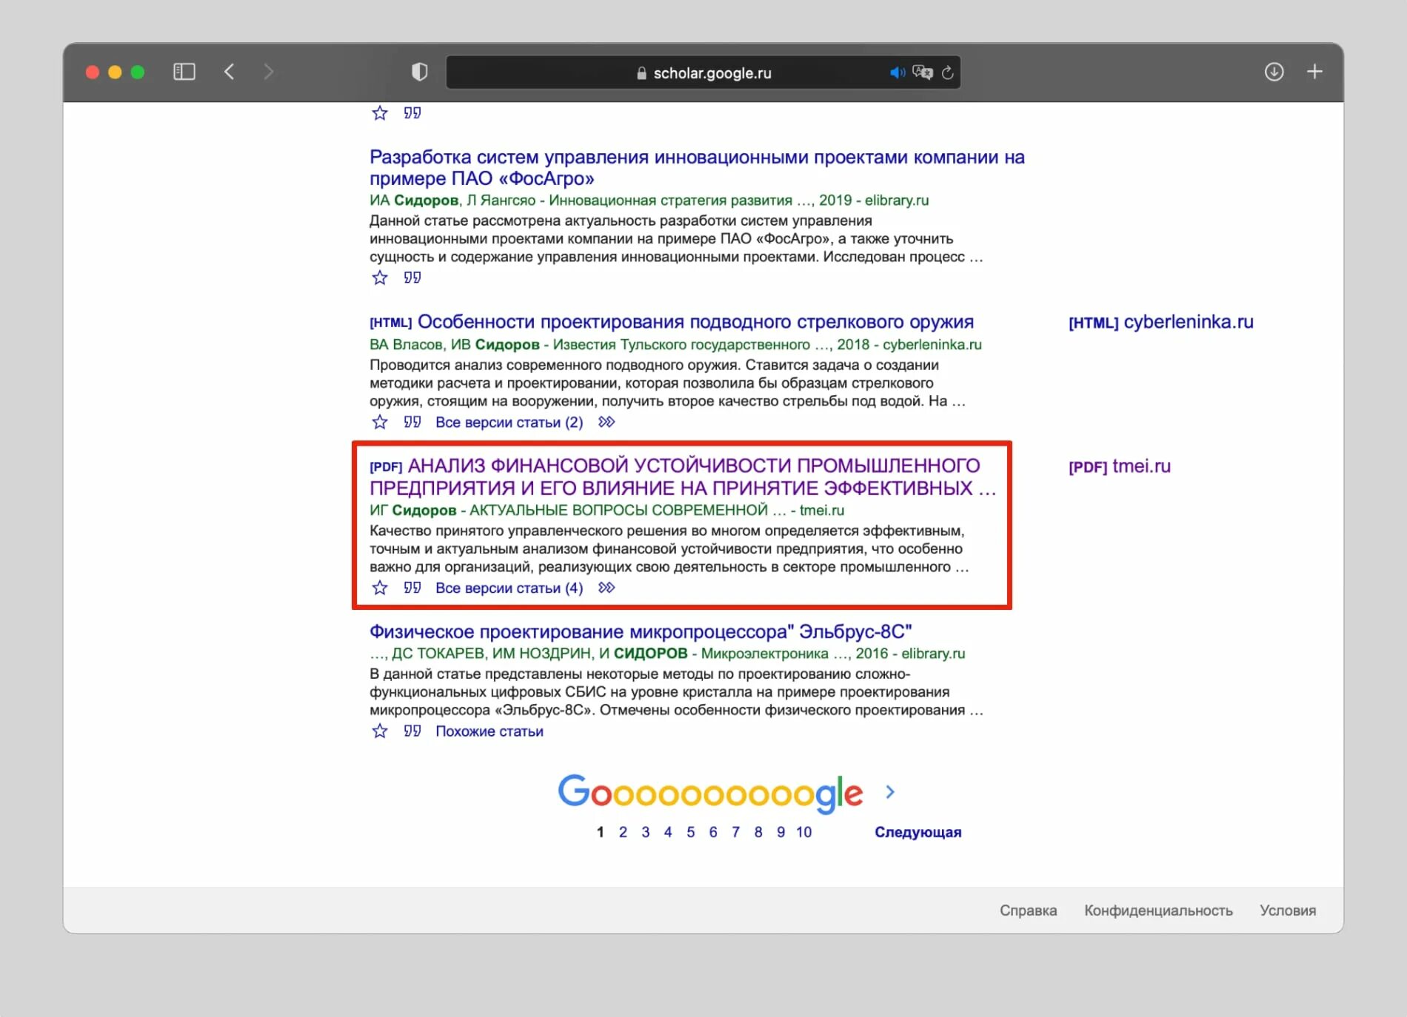Open article 'Особенности проектирования подводного стрелкового оружия'
The image size is (1407, 1017).
coord(695,322)
